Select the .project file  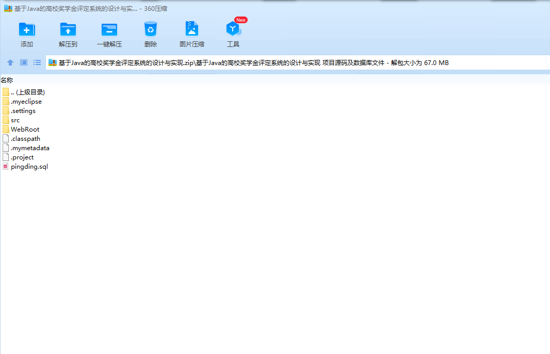pyautogui.click(x=22, y=157)
